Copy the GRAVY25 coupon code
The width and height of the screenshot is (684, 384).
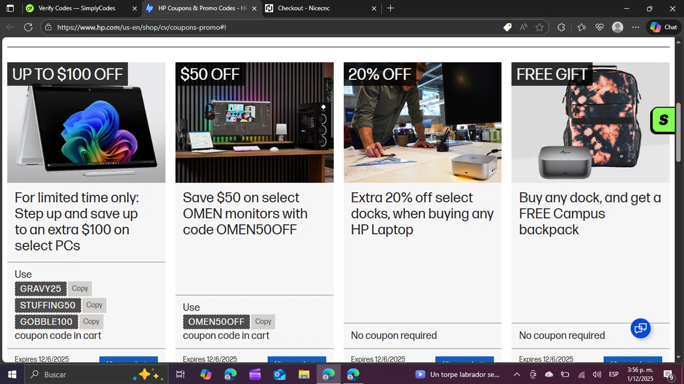click(x=80, y=289)
